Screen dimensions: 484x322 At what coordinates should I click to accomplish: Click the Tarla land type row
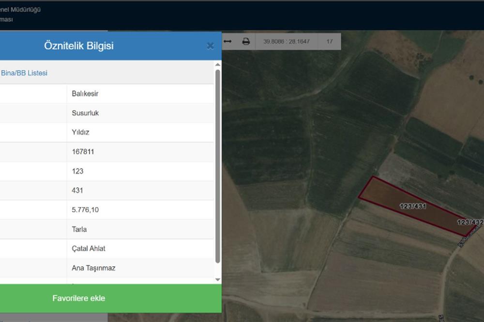coord(79,229)
